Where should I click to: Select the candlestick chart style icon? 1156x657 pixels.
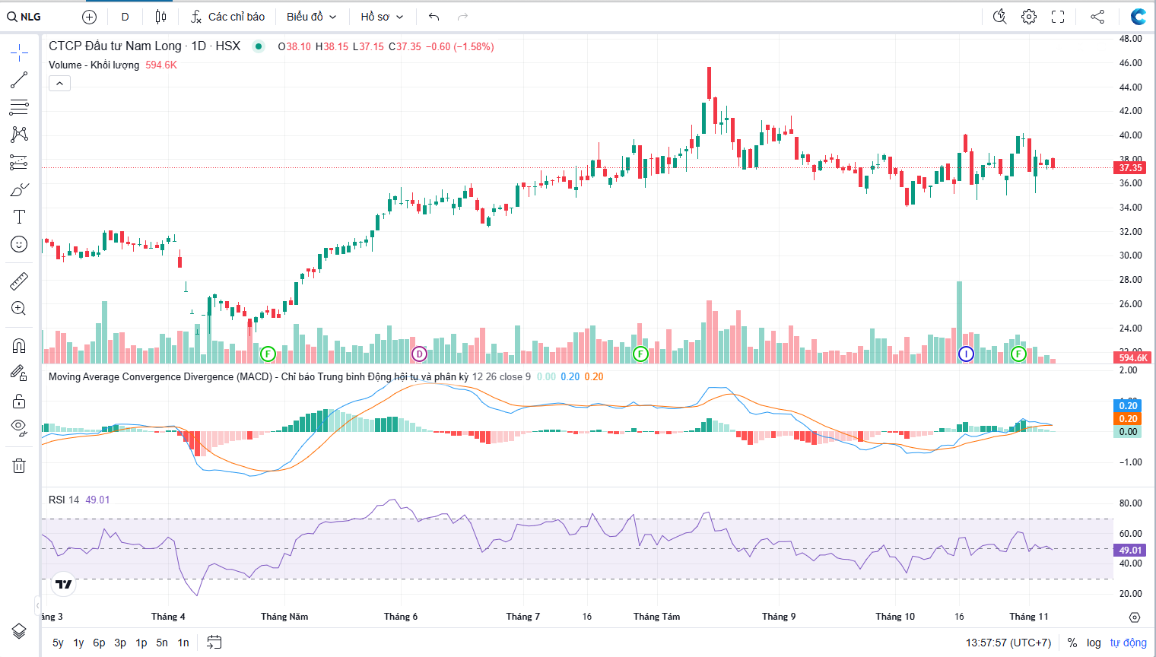coord(160,17)
